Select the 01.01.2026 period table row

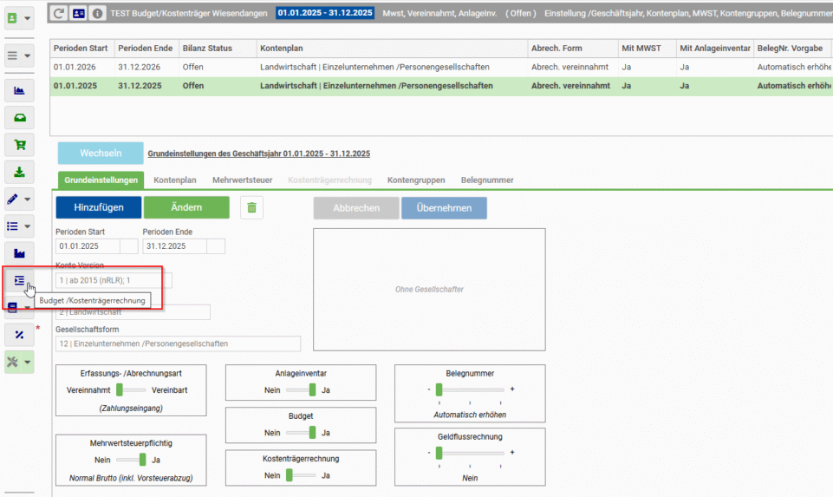pyautogui.click(x=441, y=67)
